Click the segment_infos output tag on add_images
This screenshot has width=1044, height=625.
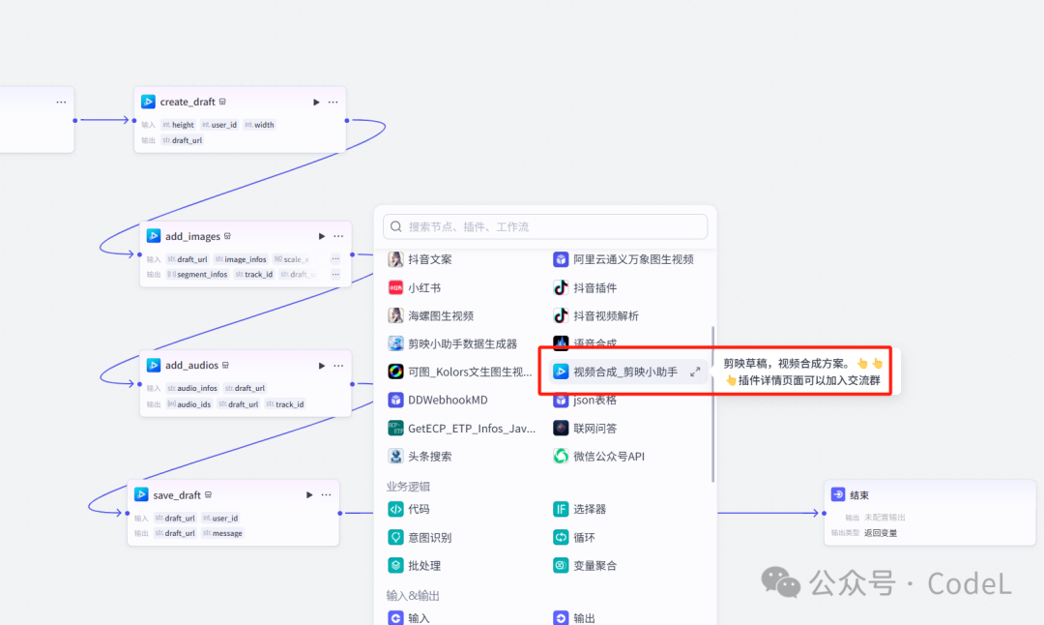(197, 275)
